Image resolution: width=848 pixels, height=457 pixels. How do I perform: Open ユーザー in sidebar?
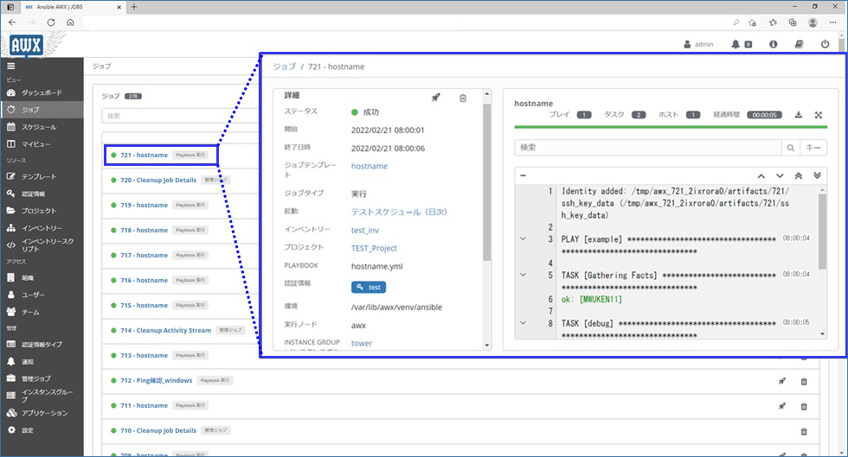click(42, 295)
